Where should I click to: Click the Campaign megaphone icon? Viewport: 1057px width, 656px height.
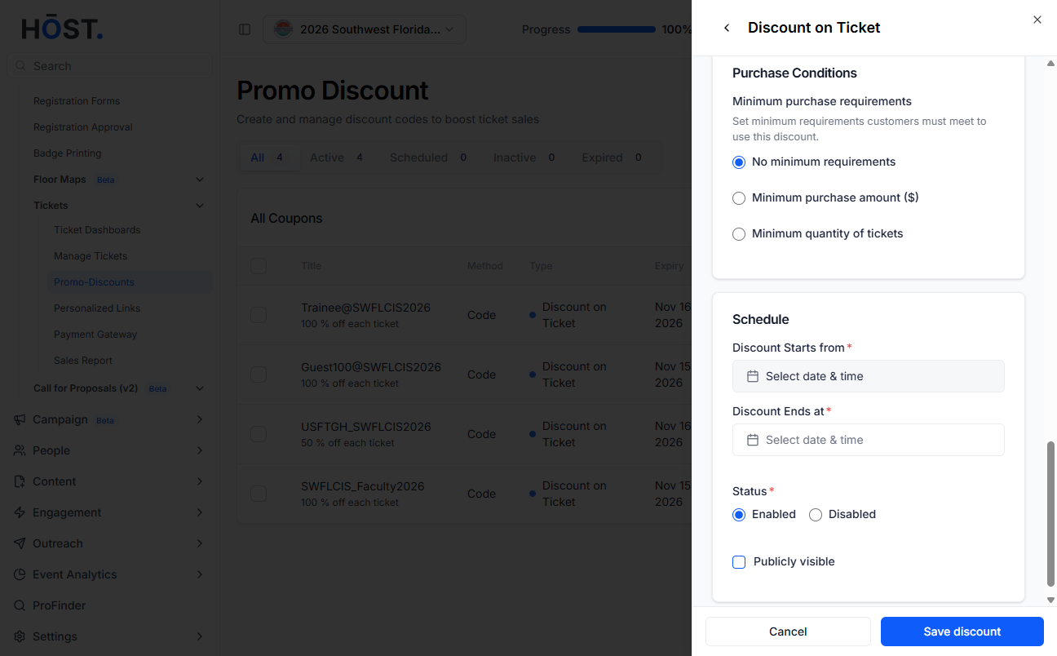pos(20,419)
